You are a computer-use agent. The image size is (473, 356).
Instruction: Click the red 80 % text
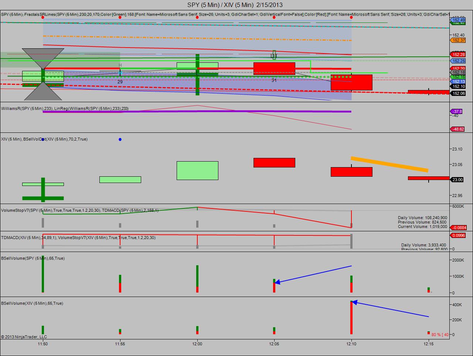point(435,335)
